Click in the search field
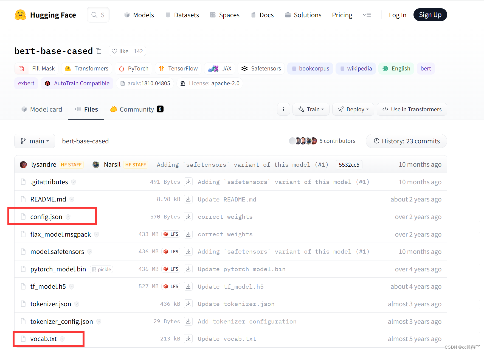Screen dimensions: 484x352 click(x=98, y=15)
